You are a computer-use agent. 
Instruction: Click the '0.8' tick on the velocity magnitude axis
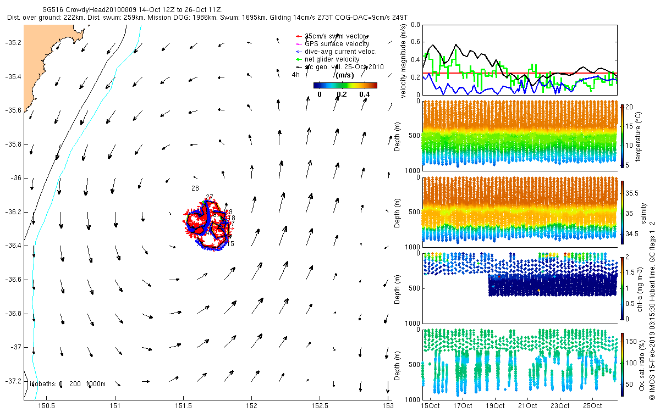coord(415,25)
